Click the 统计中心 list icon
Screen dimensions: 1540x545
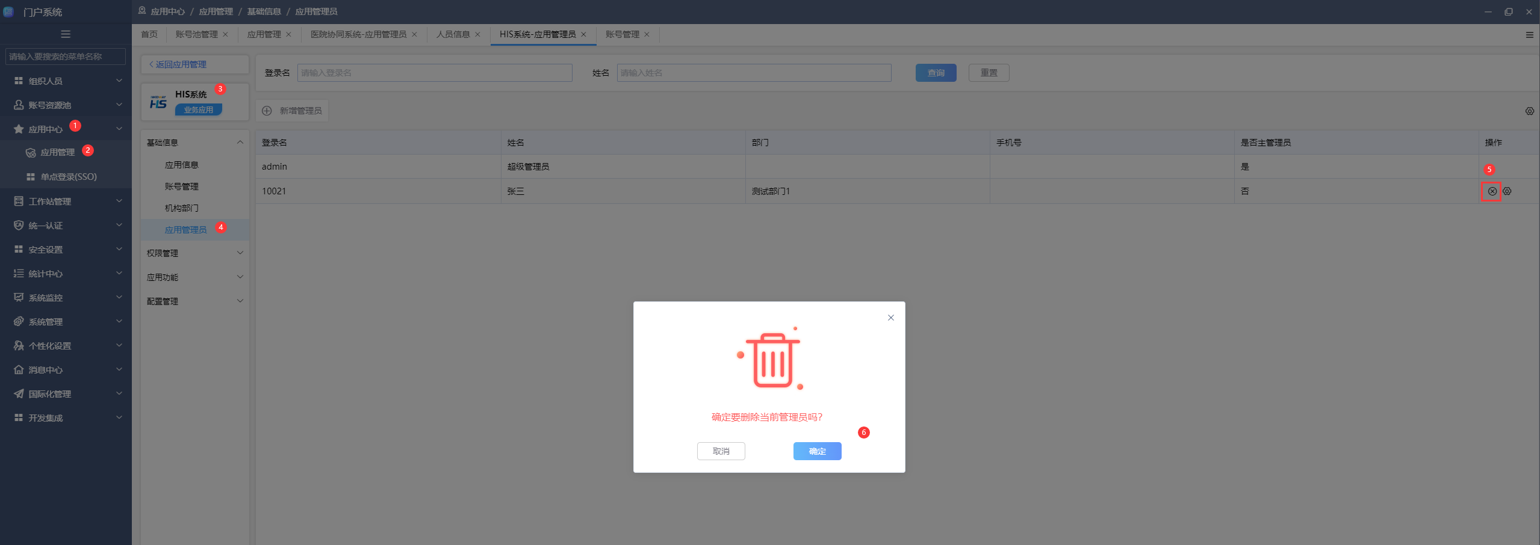click(x=19, y=273)
